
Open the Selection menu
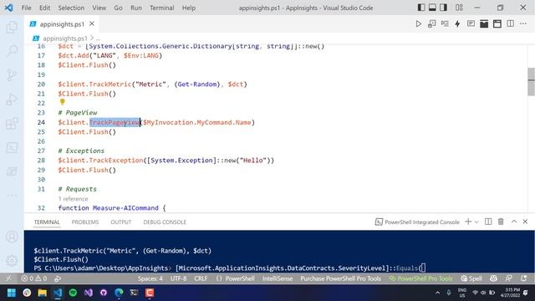71,8
